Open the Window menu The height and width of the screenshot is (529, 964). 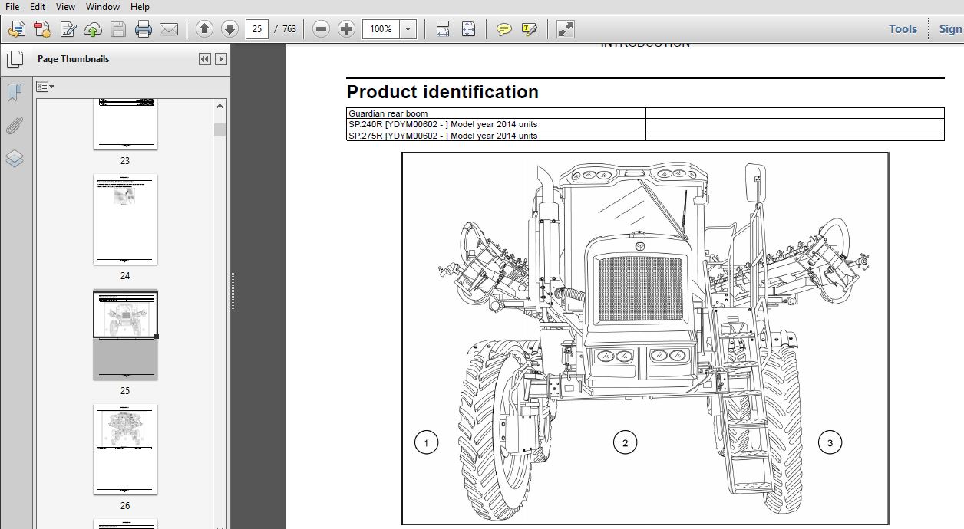(x=102, y=6)
